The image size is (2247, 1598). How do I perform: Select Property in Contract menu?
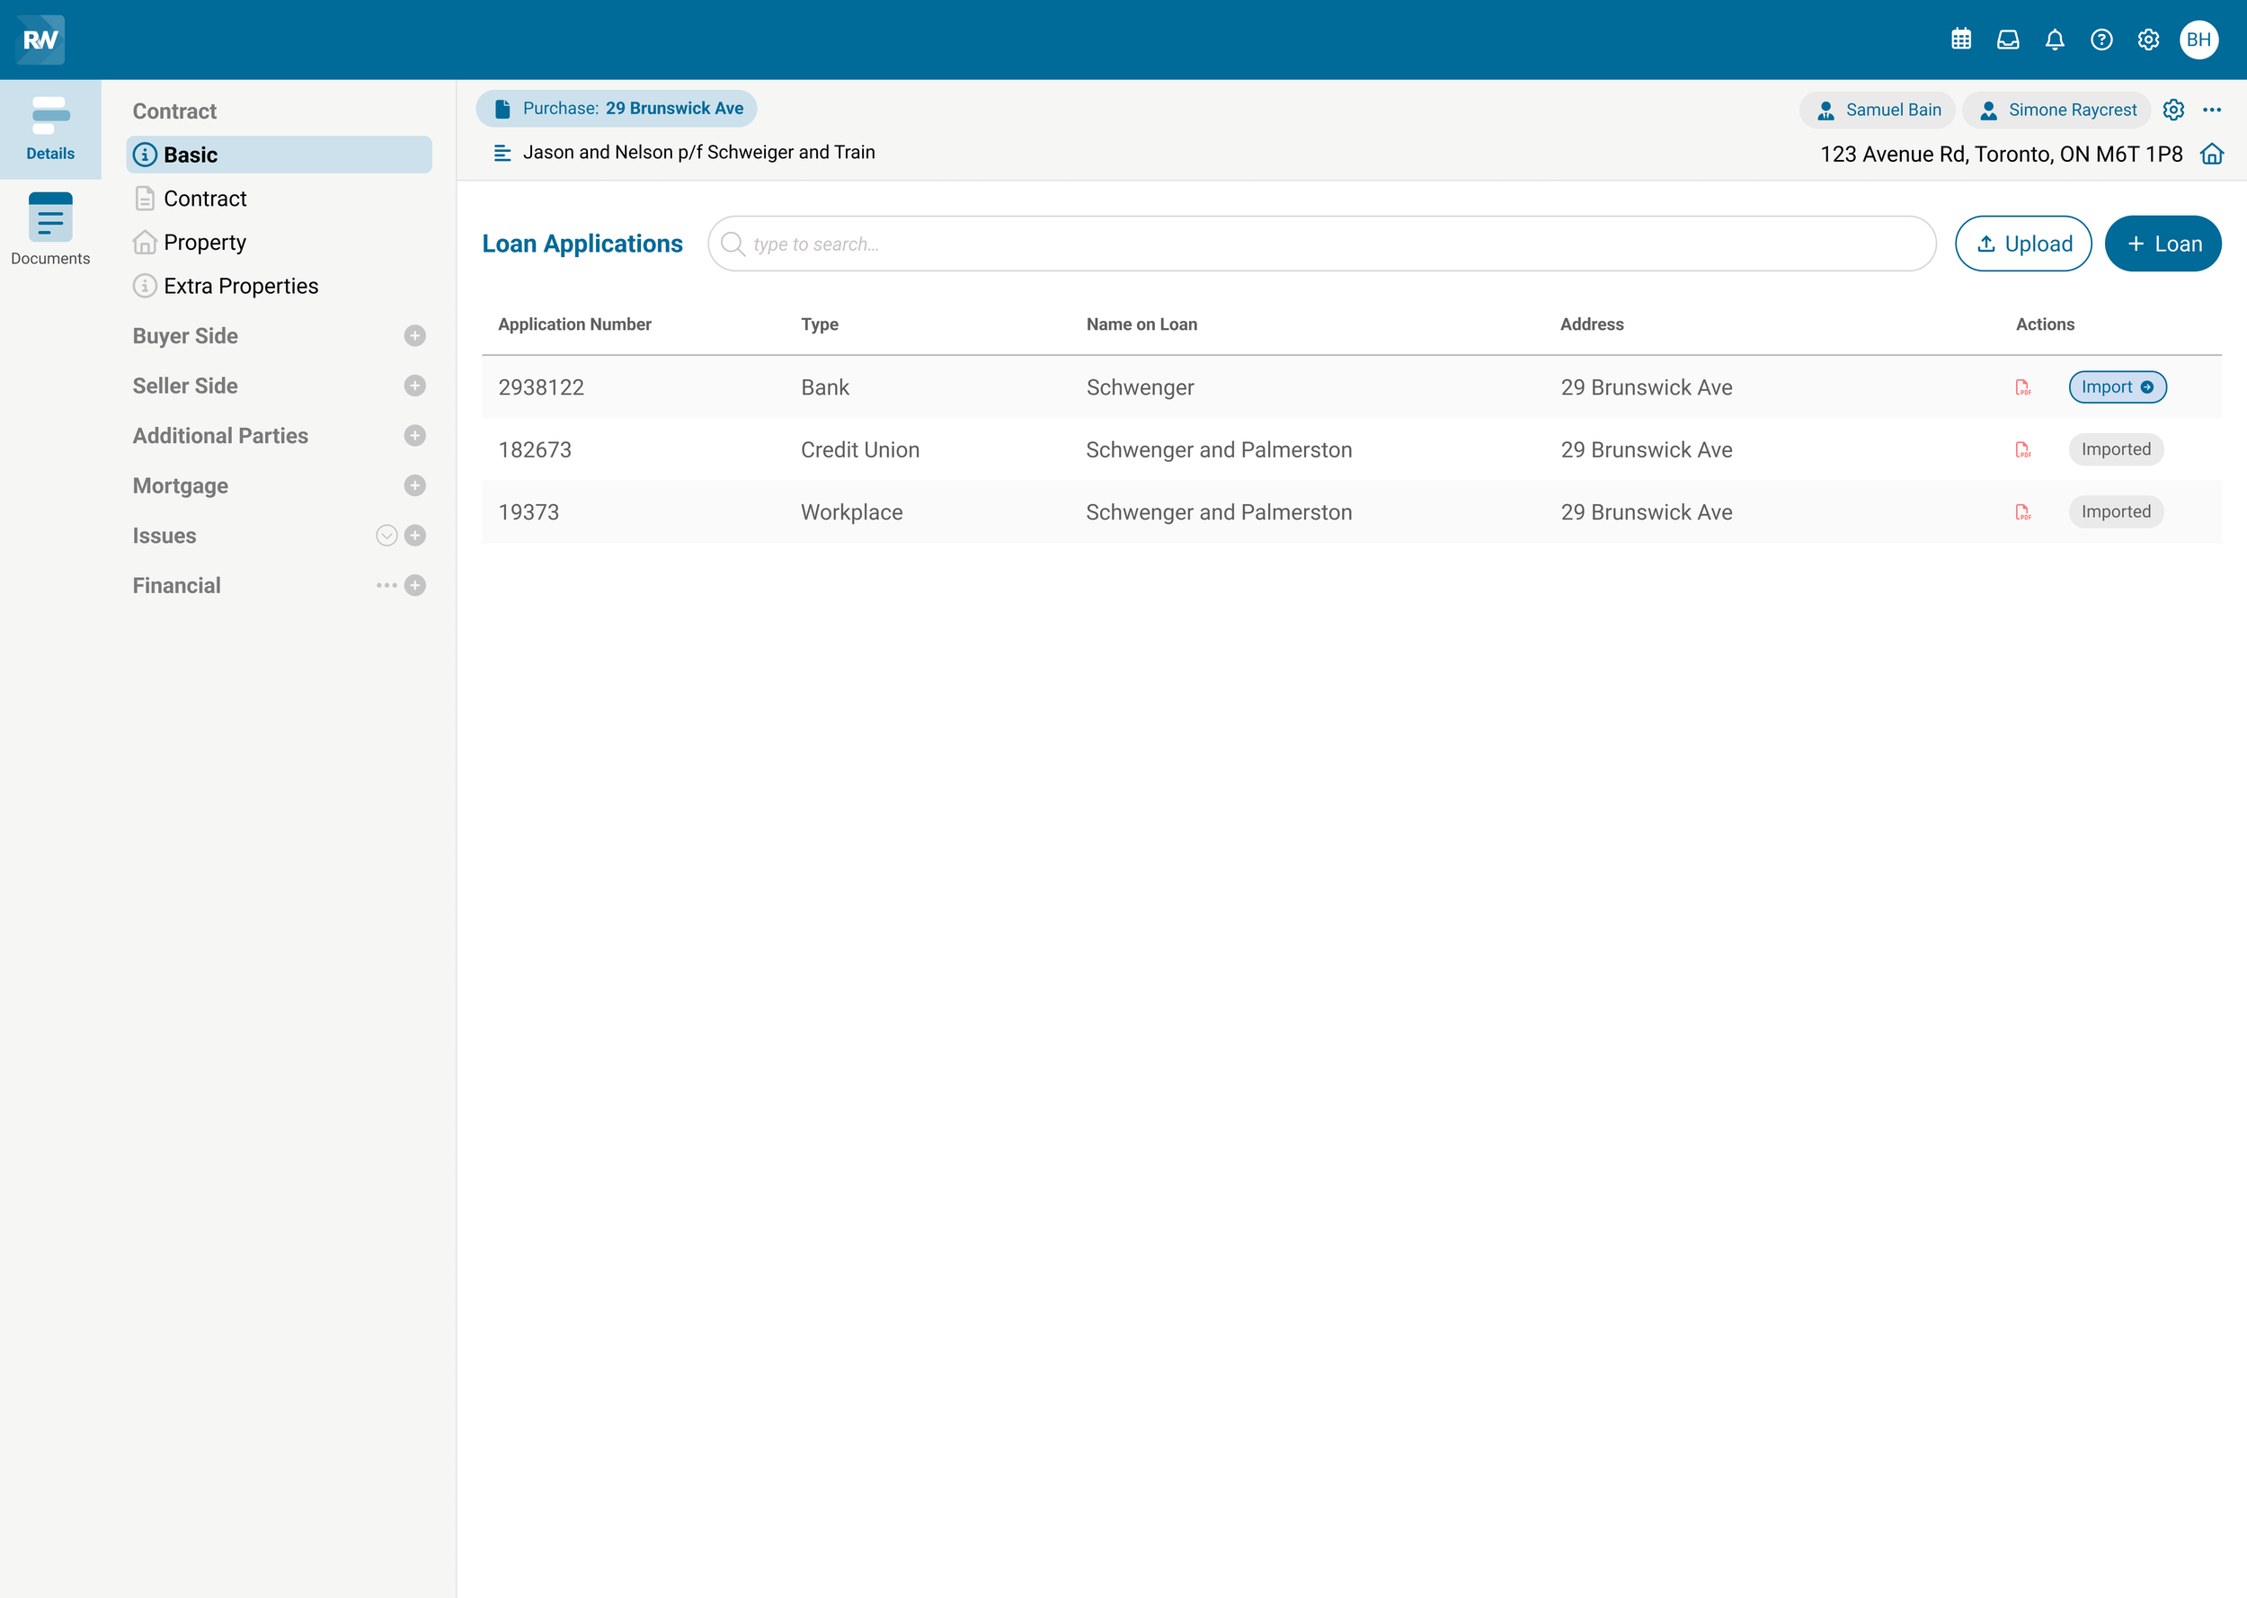pos(205,242)
